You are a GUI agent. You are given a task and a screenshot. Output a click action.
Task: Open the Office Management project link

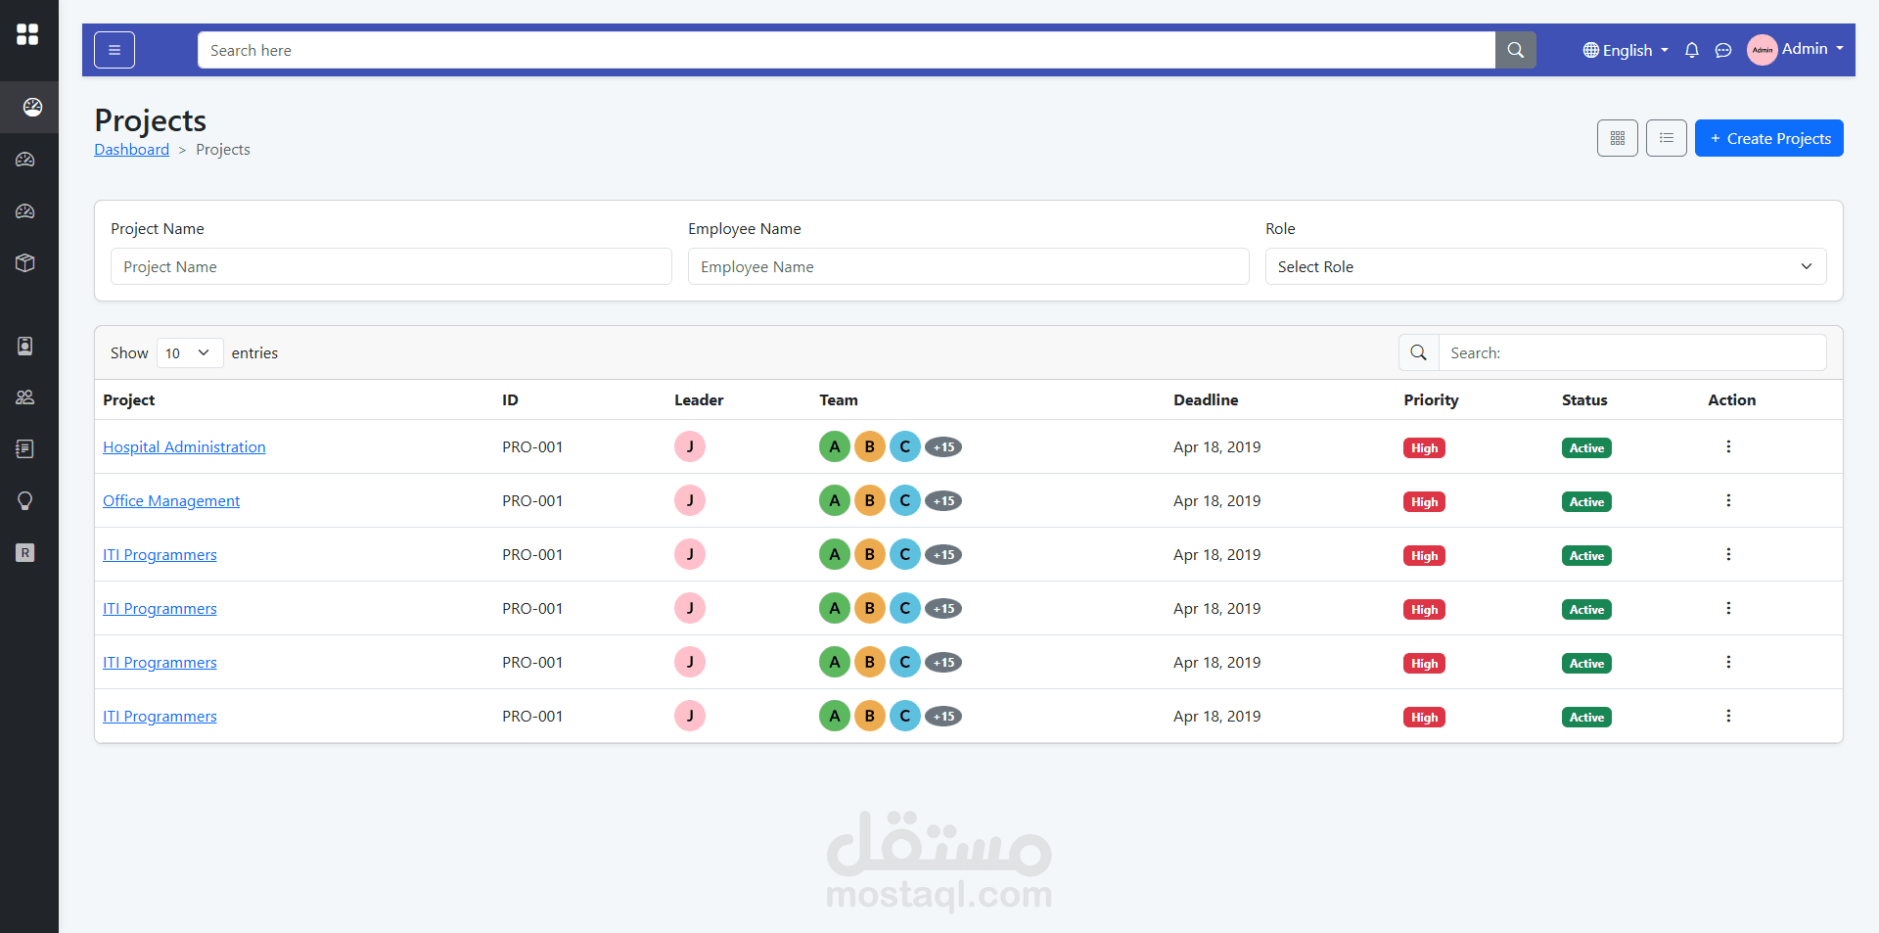tap(171, 500)
